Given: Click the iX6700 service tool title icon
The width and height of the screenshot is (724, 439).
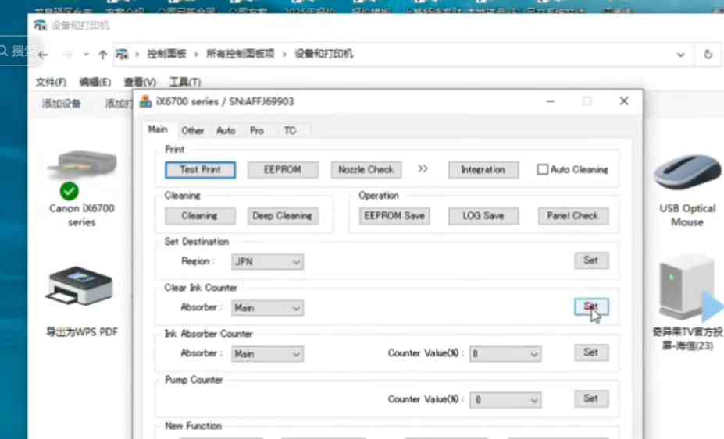Looking at the screenshot, I should click(145, 101).
